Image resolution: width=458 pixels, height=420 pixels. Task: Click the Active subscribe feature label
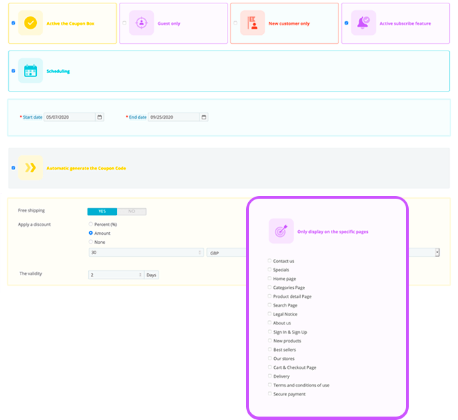[405, 23]
